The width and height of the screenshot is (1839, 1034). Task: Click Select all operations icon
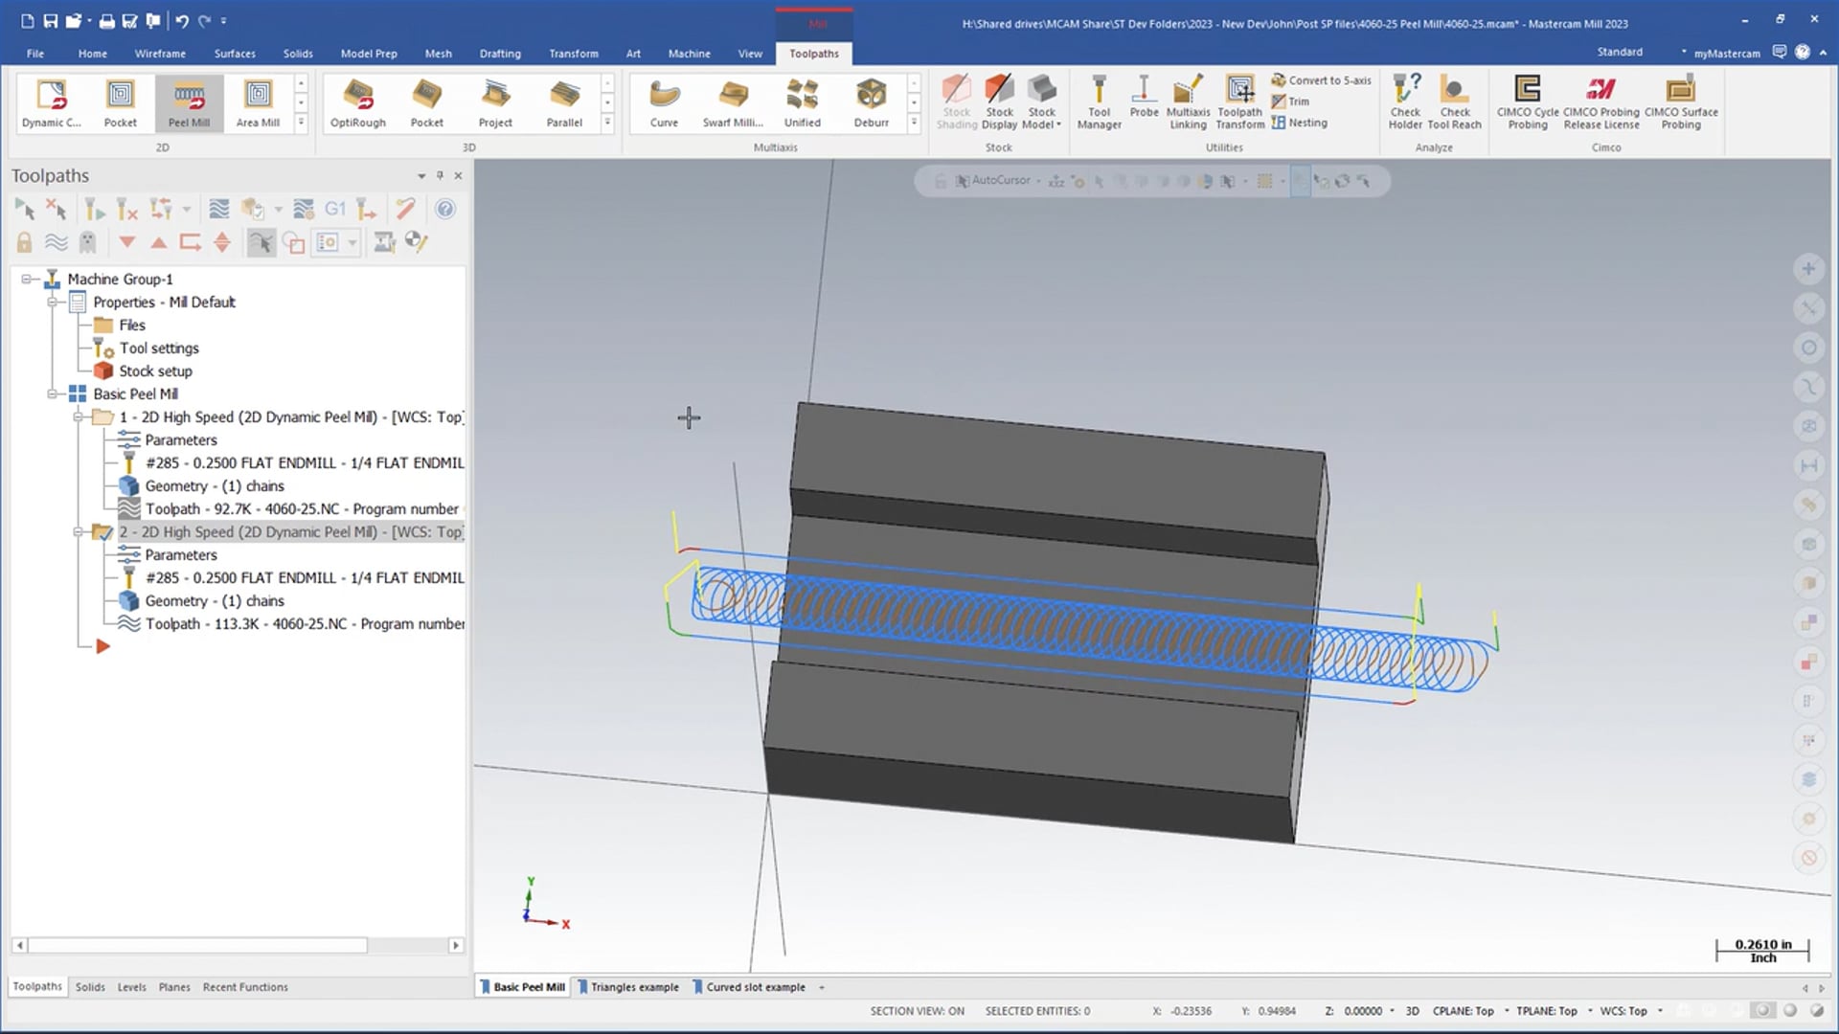(x=25, y=209)
